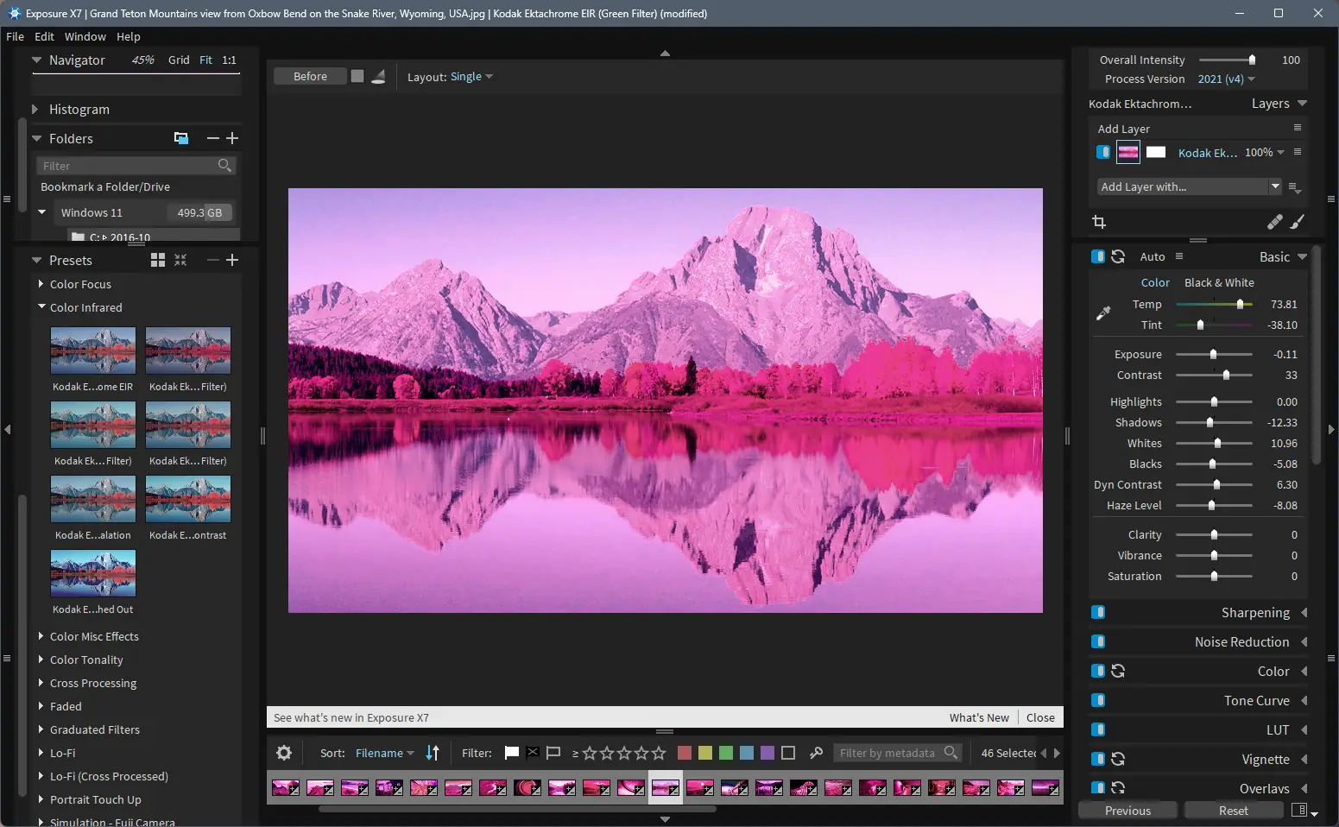Filter by unflagged outline flag

[x=553, y=753]
